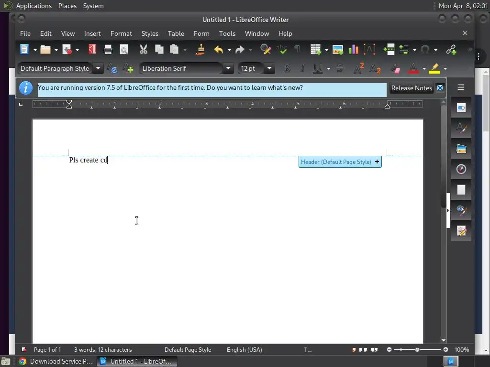Click the zoom slider handle

tap(417, 349)
